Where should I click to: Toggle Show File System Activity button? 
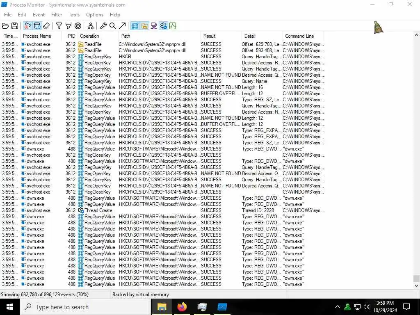pyautogui.click(x=145, y=26)
